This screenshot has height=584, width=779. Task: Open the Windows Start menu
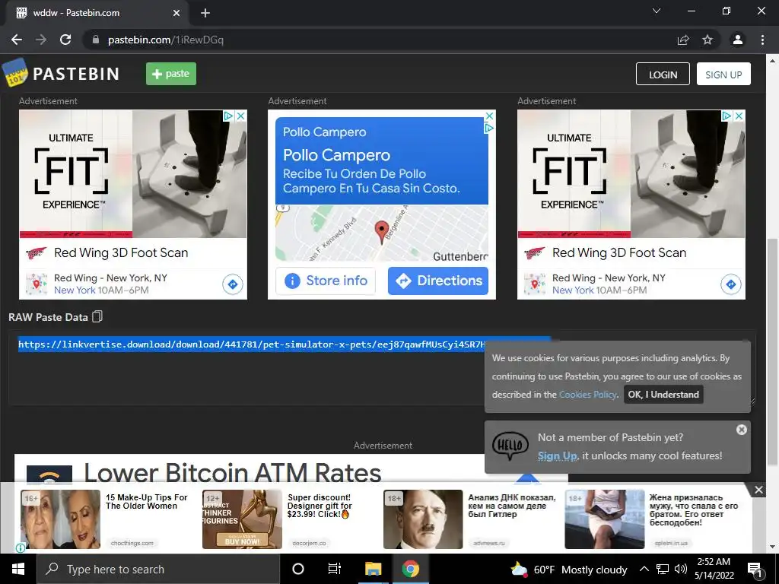[18, 569]
